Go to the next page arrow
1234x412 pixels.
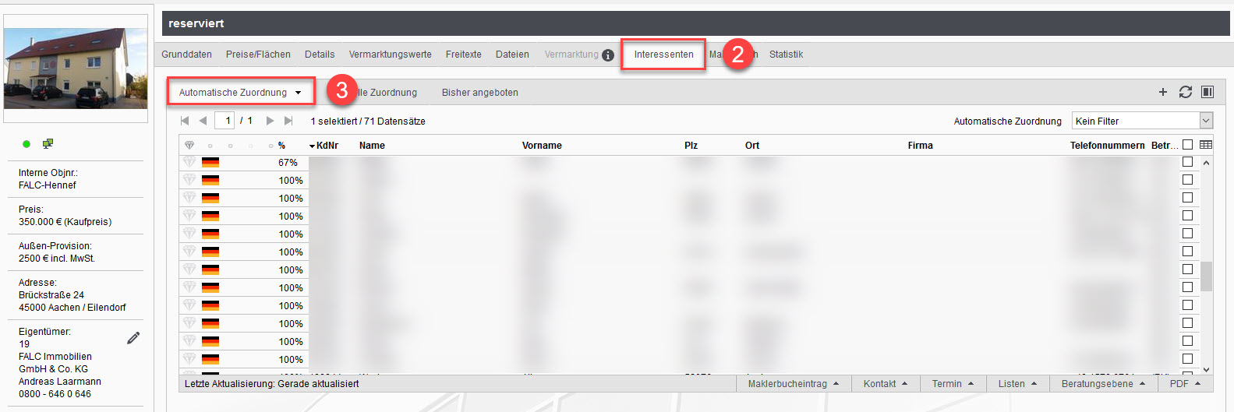[270, 121]
